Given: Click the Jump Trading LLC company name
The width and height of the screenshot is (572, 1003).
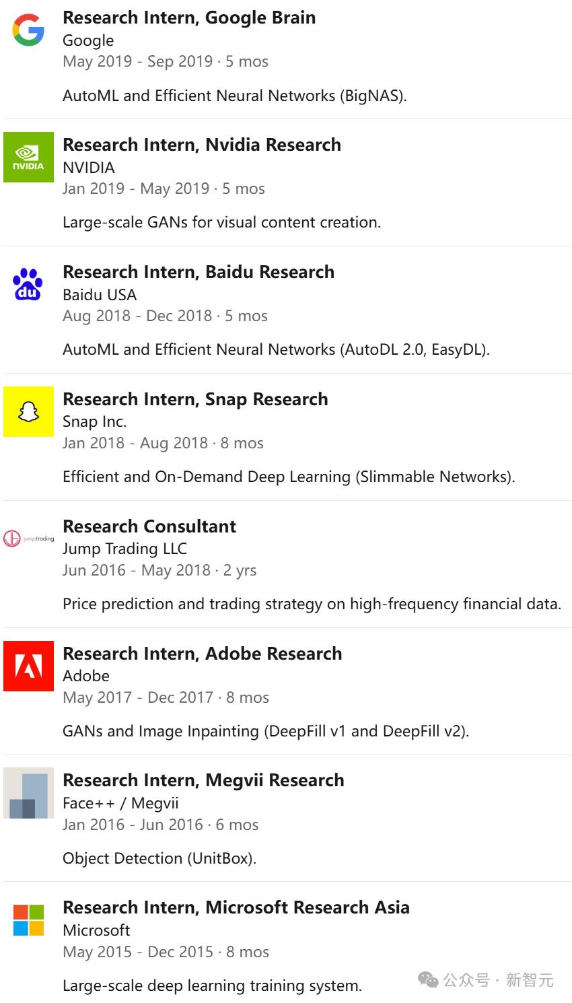Looking at the screenshot, I should point(124,549).
